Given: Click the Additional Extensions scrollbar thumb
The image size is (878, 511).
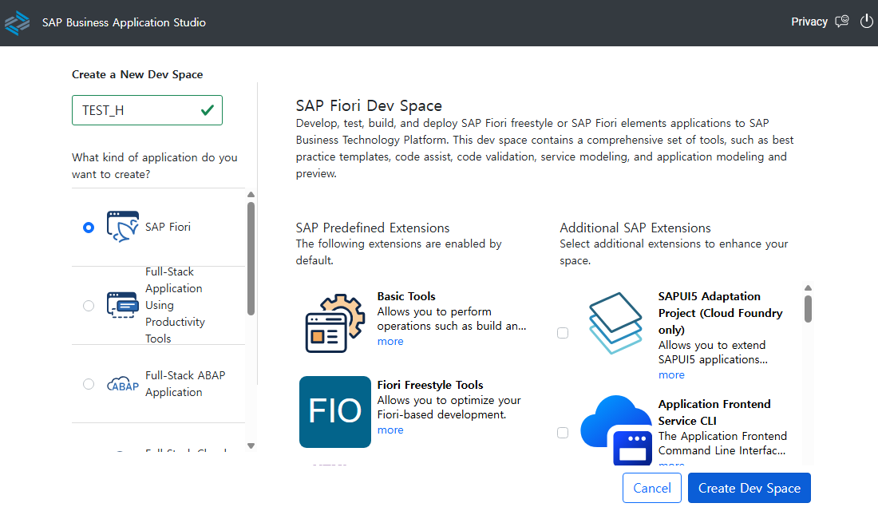Looking at the screenshot, I should pos(808,309).
